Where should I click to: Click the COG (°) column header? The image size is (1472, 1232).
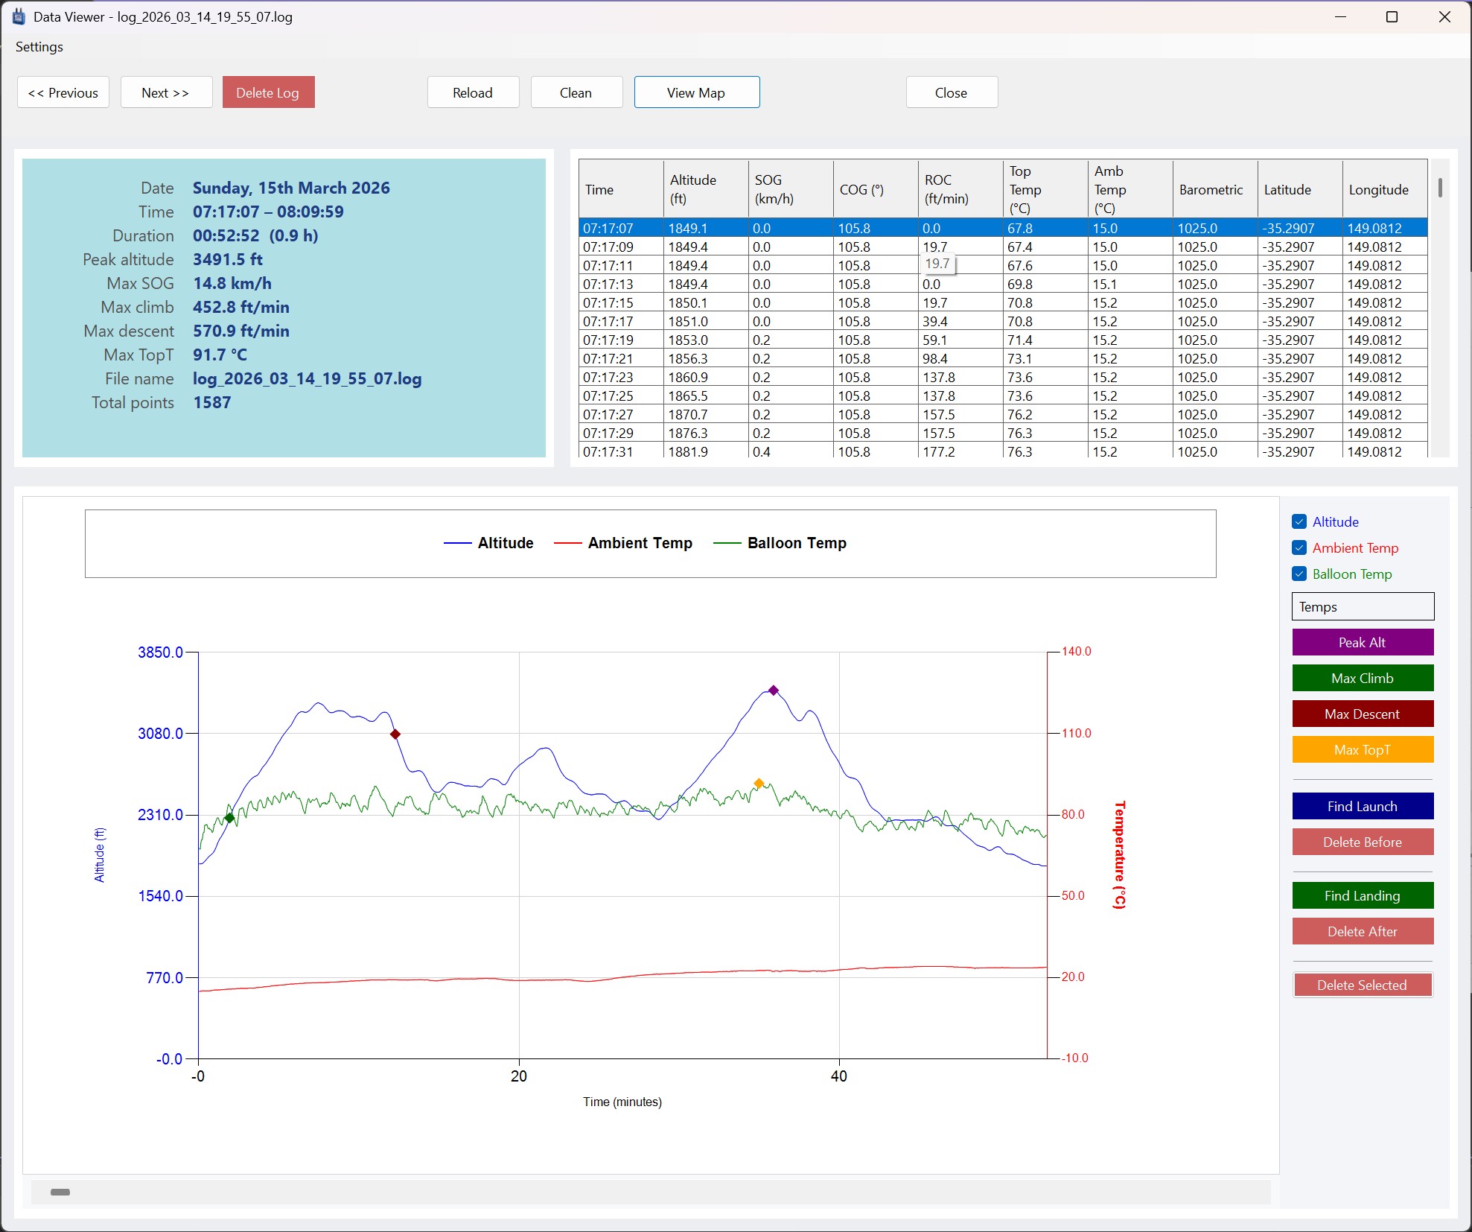tap(876, 189)
